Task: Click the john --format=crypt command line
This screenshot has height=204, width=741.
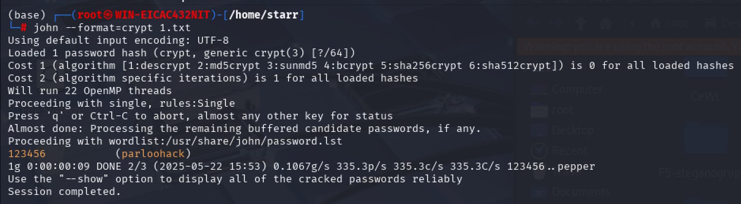Action: tap(112, 28)
